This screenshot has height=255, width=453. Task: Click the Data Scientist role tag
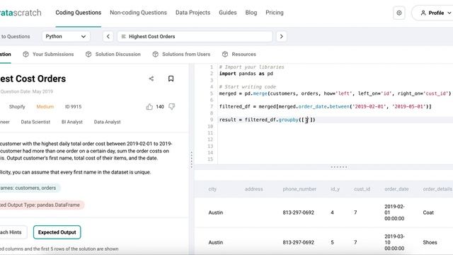pos(35,122)
